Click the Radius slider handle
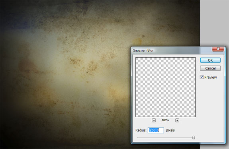Viewport: 229px width, 149px height. pyautogui.click(x=194, y=137)
